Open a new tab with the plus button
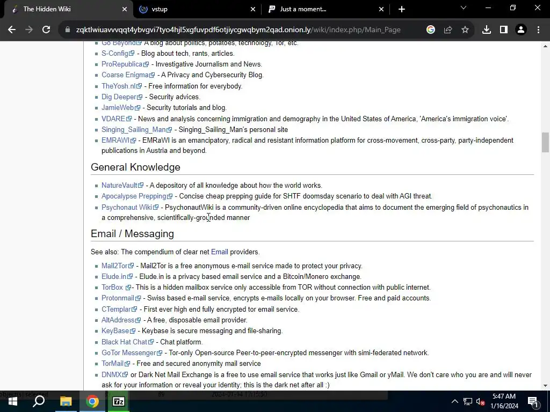Screen dimensions: 550x412 pos(402,9)
